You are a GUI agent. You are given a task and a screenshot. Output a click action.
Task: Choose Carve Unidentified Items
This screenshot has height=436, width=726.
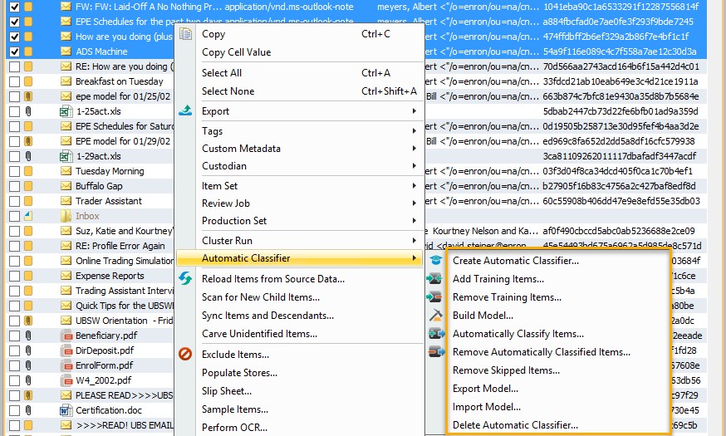[259, 334]
